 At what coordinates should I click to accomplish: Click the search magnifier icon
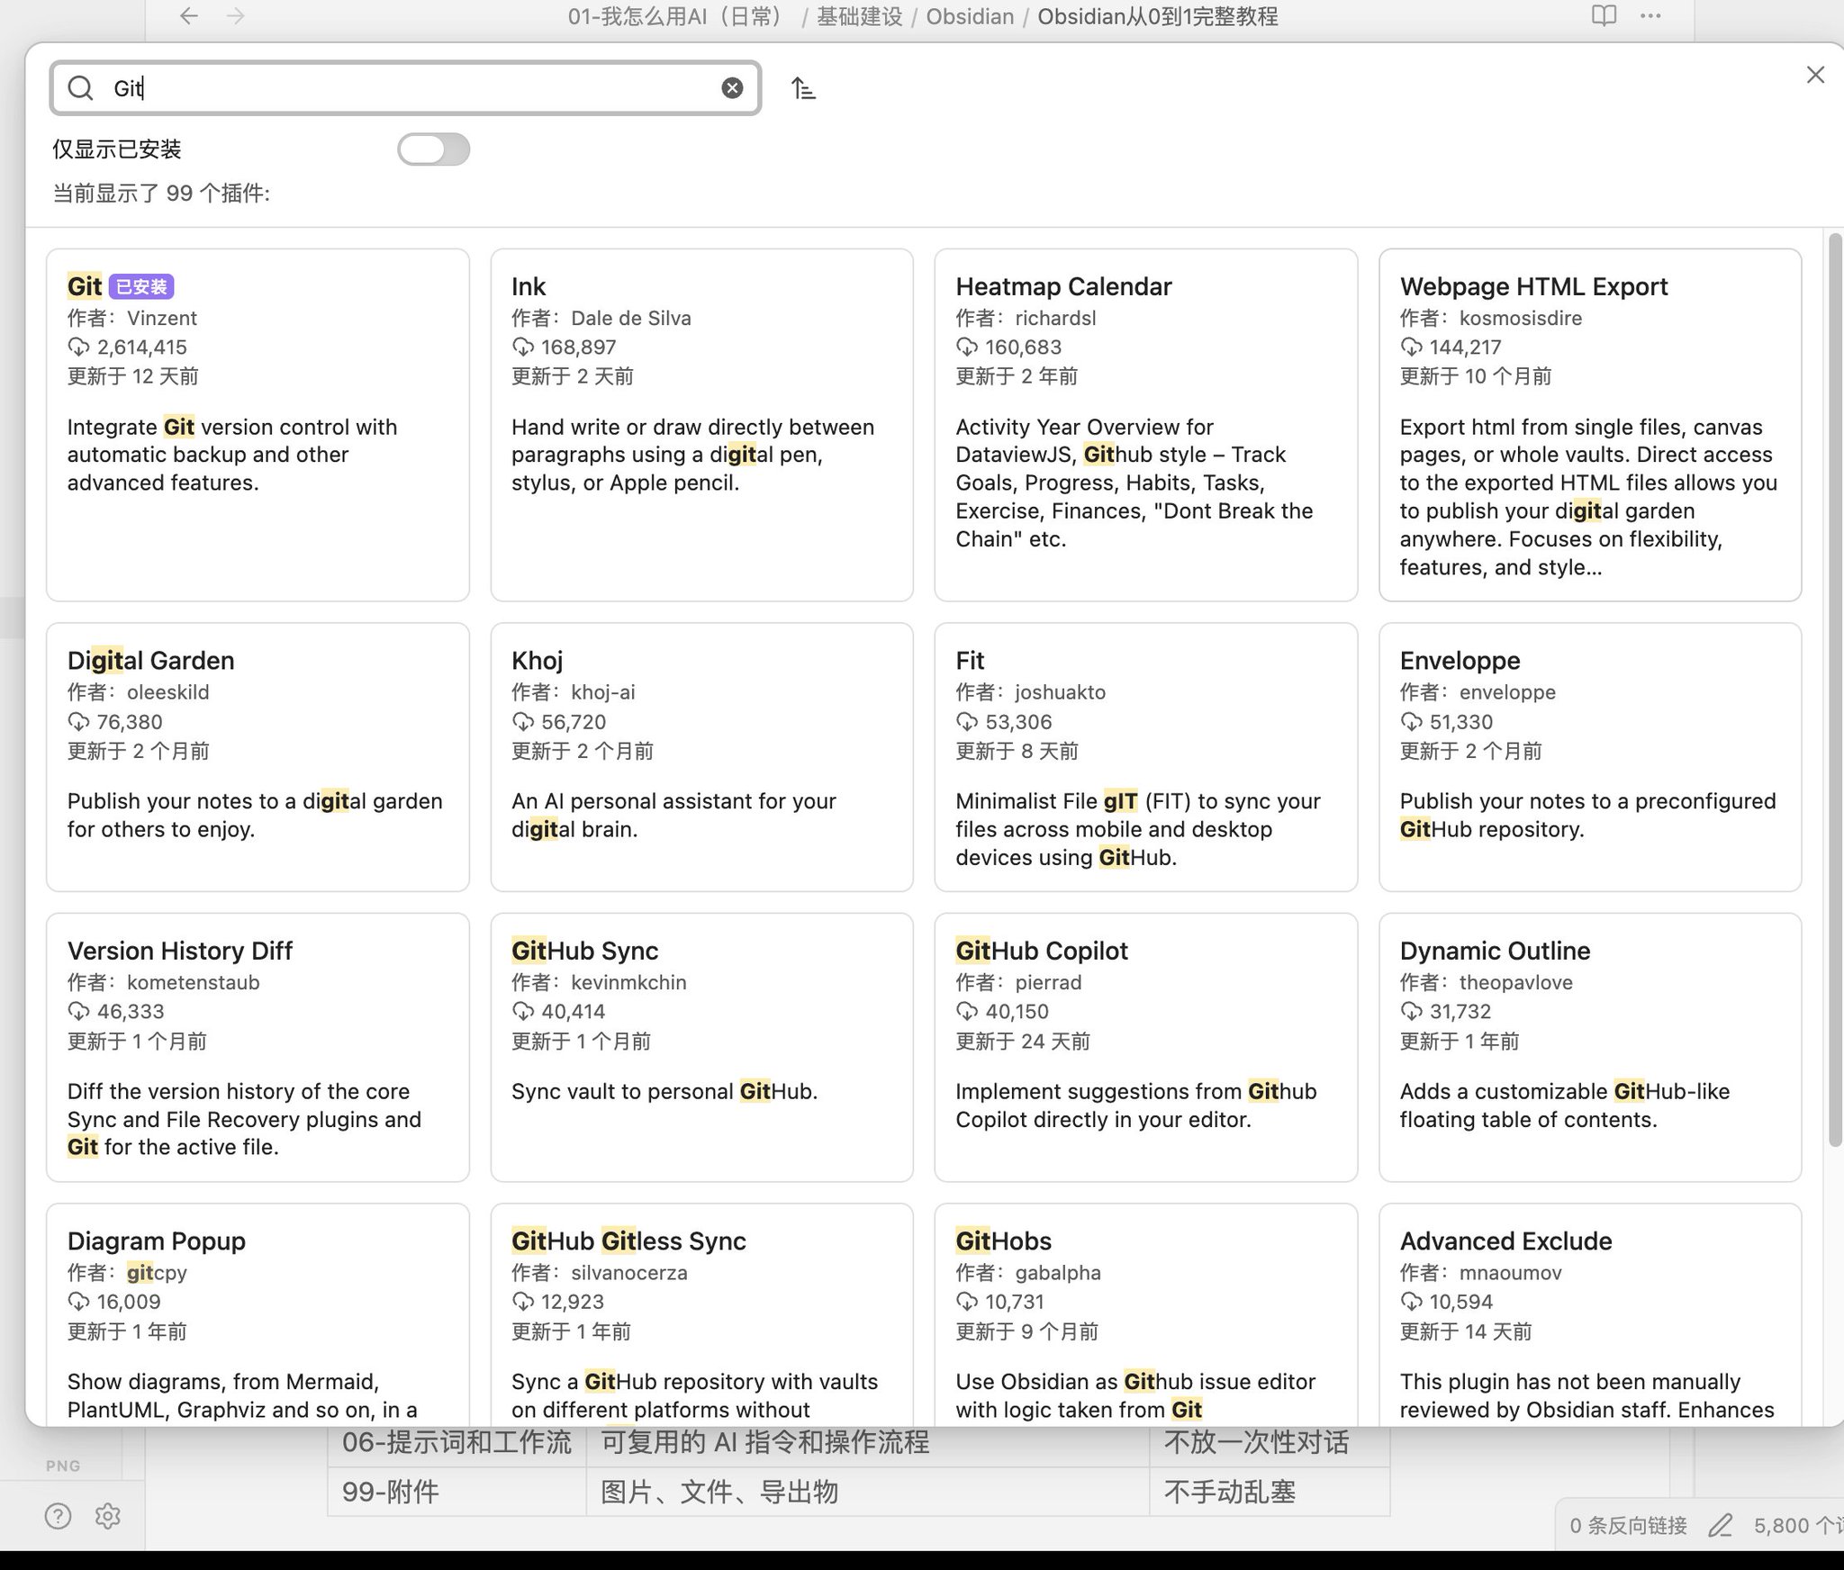(81, 88)
